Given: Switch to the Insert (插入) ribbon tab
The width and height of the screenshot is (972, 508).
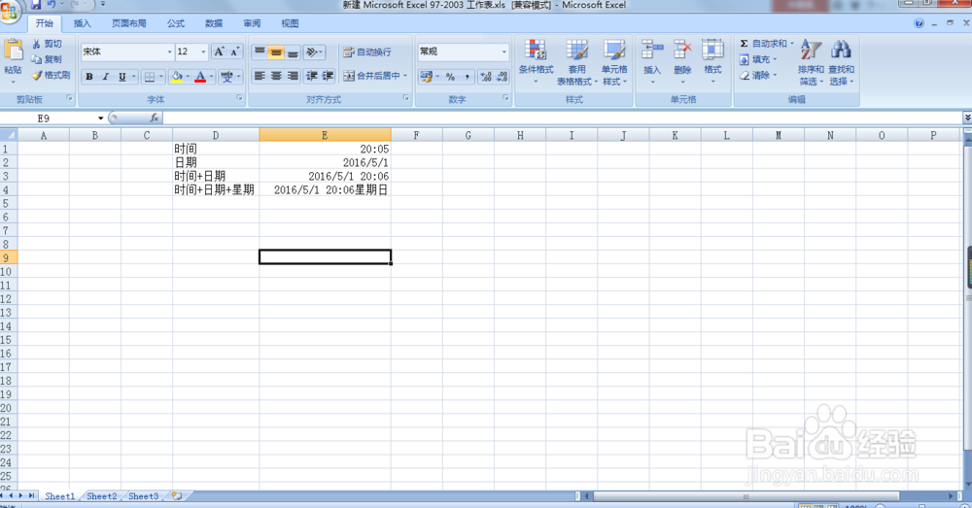Looking at the screenshot, I should point(82,23).
